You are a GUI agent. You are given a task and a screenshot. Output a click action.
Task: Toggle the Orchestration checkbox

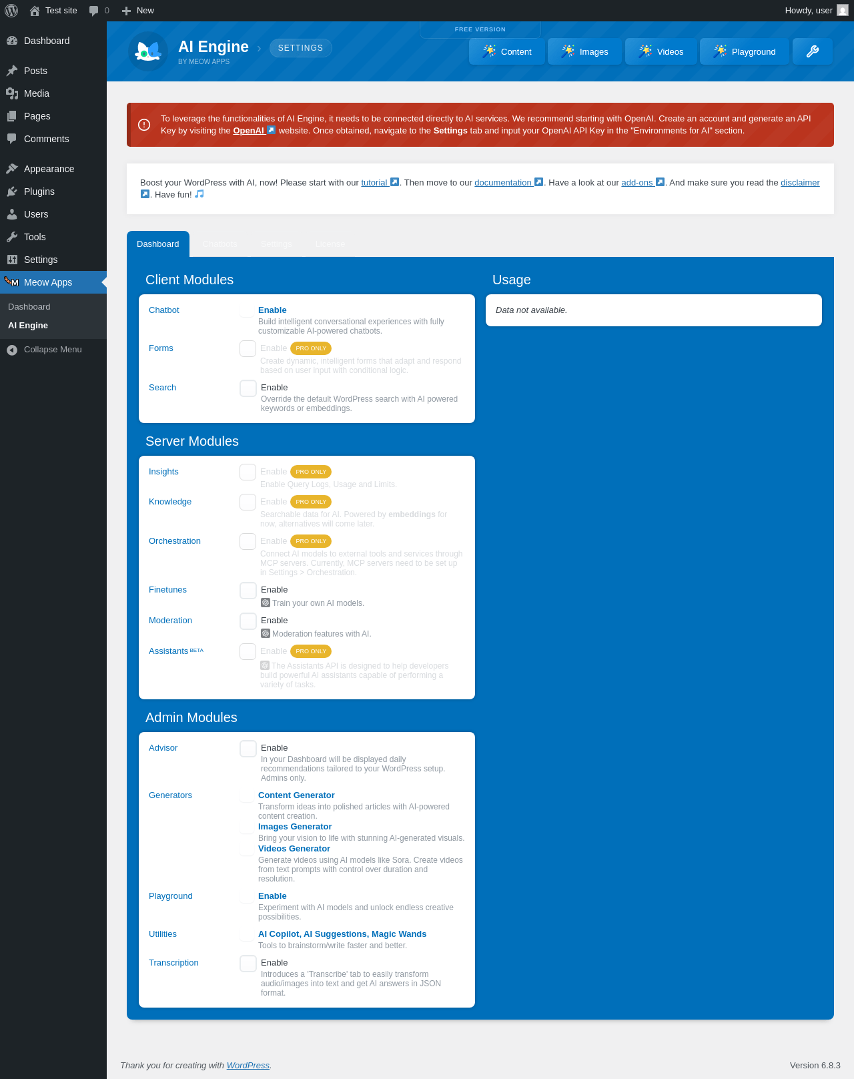point(248,541)
